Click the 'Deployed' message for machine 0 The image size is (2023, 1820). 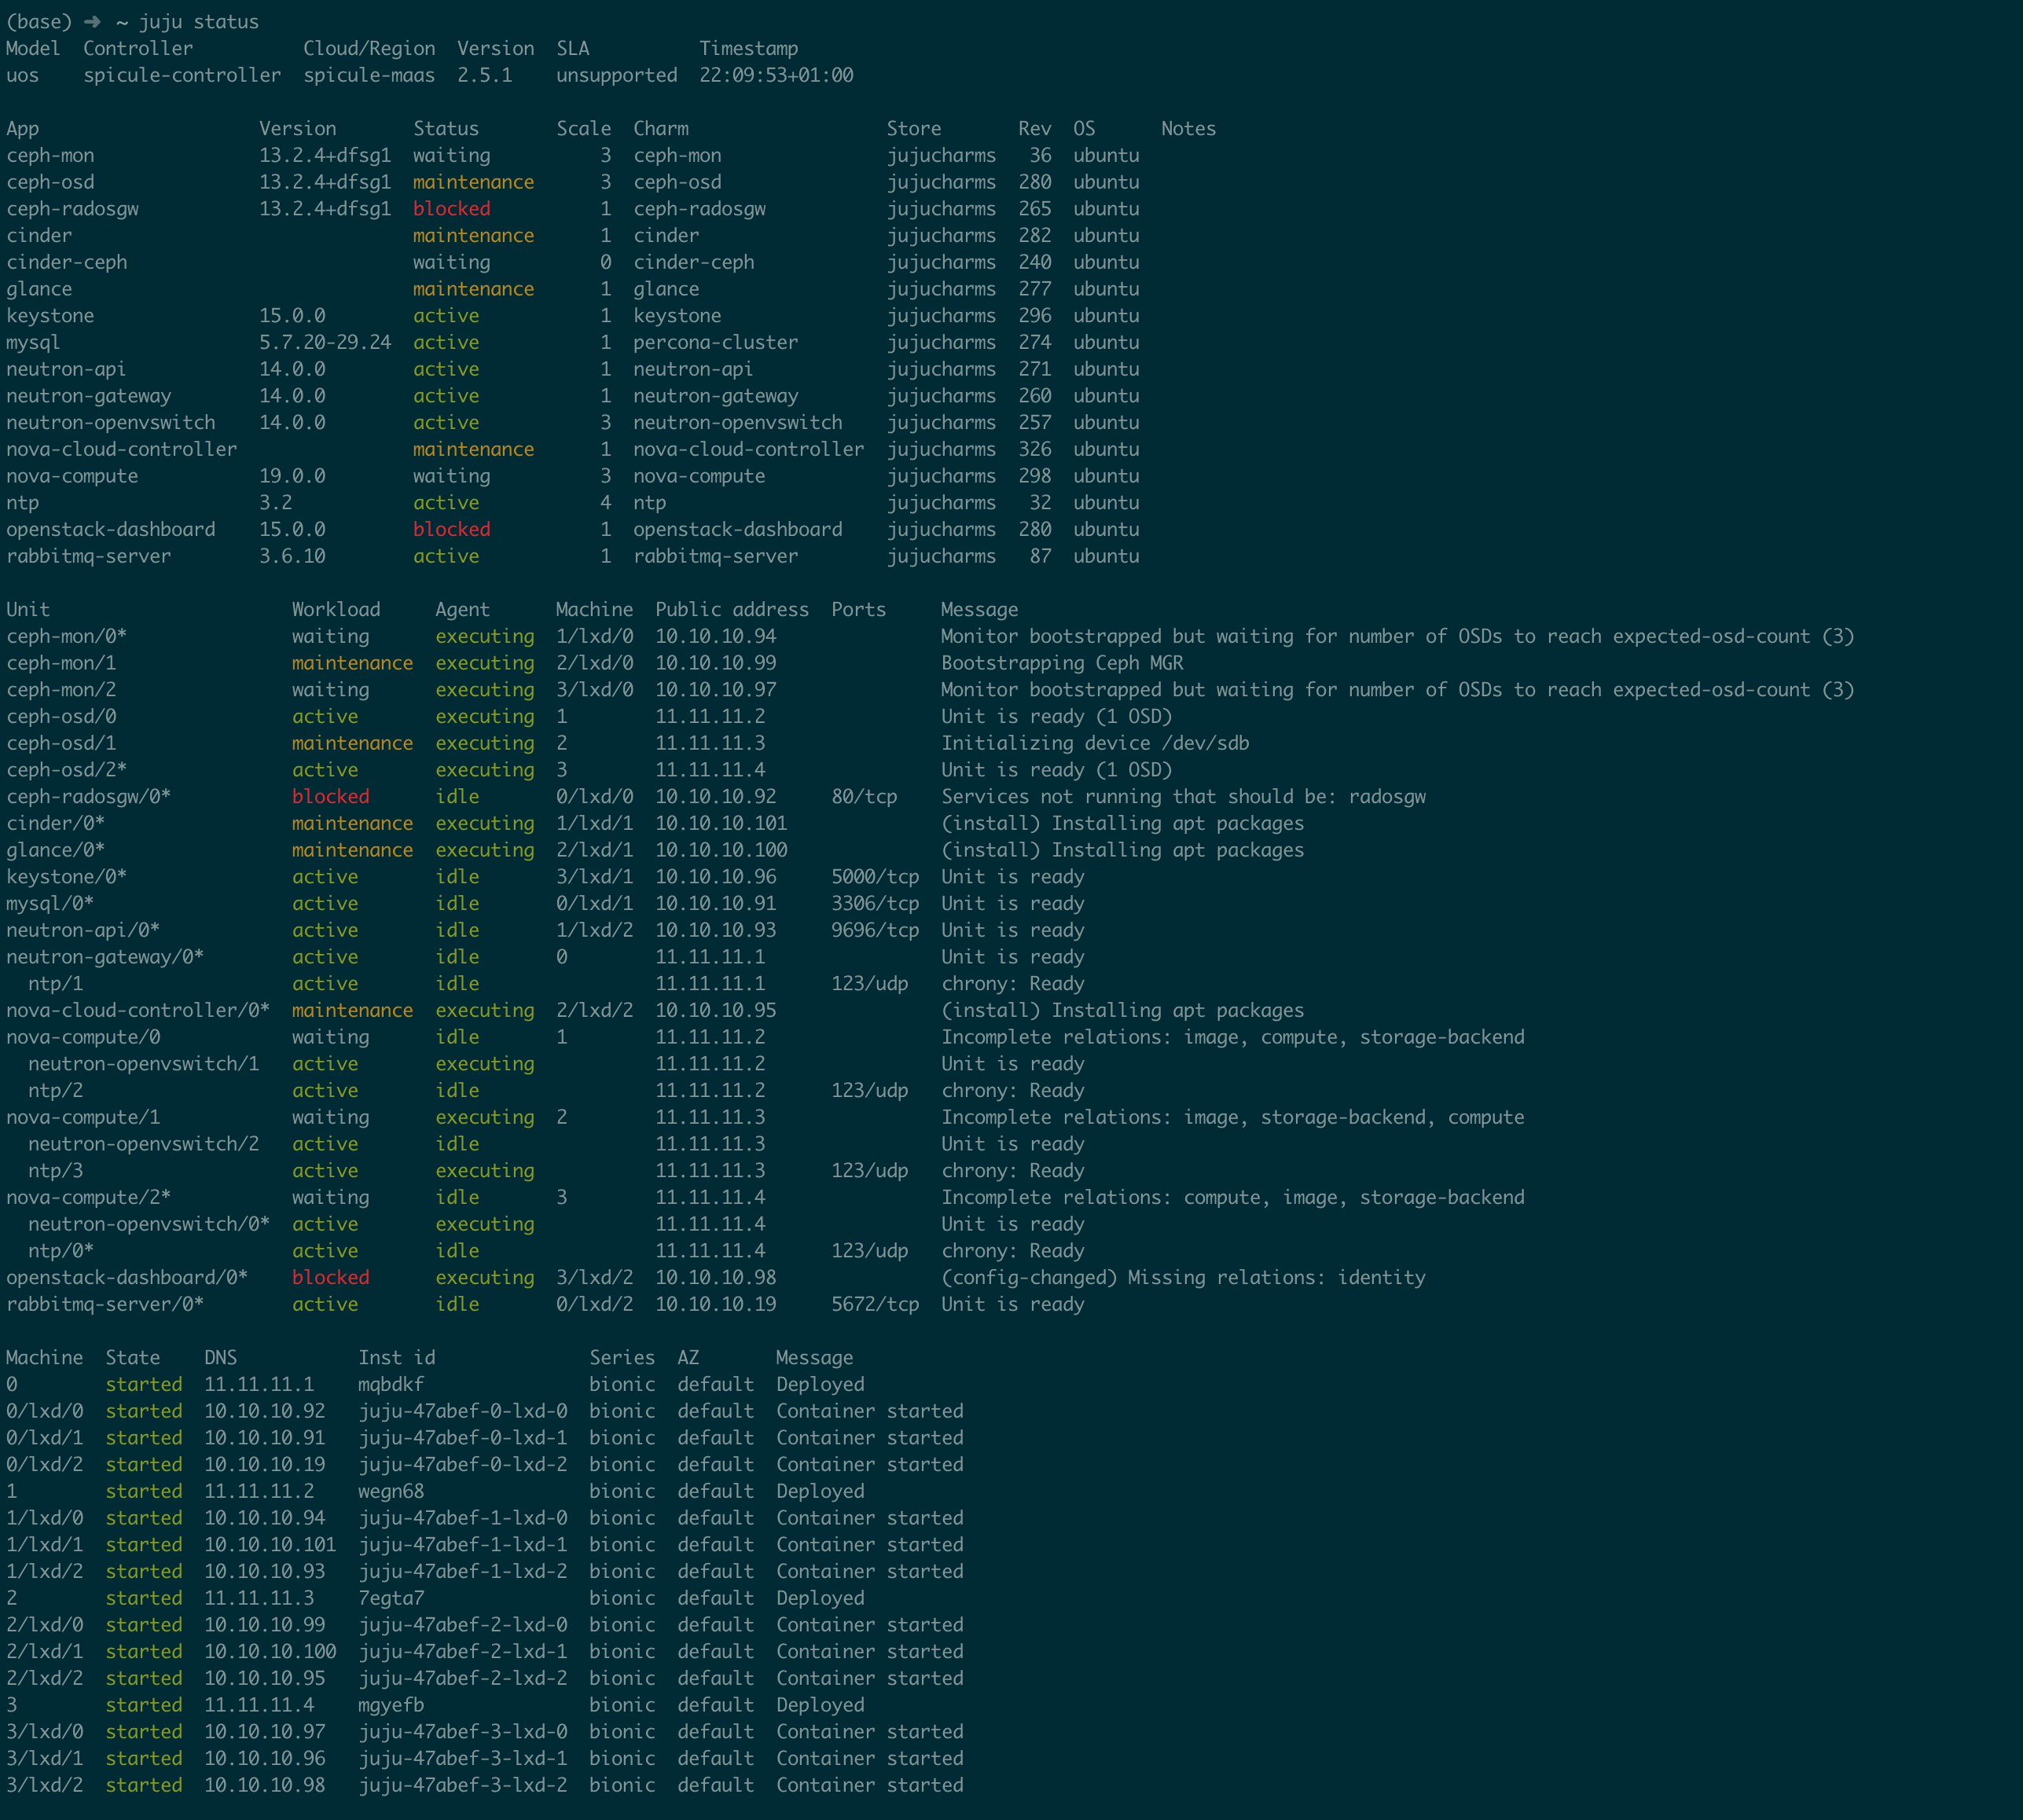pos(820,1384)
